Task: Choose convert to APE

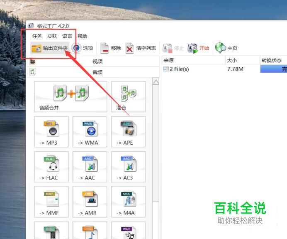Action: click(x=128, y=132)
